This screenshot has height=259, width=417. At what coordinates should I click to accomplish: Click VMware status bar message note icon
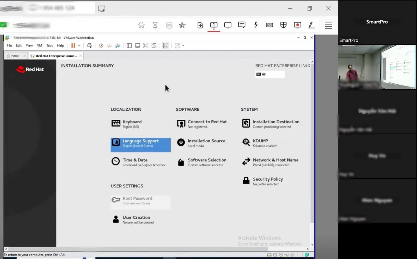pyautogui.click(x=307, y=255)
